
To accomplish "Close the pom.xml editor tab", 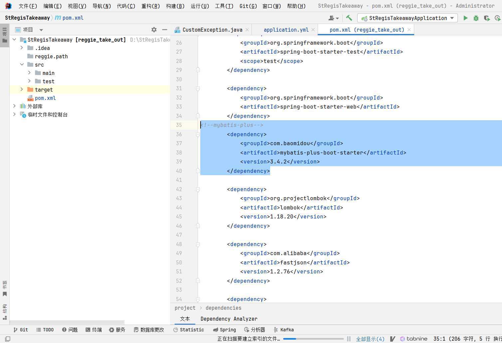I will click(409, 30).
